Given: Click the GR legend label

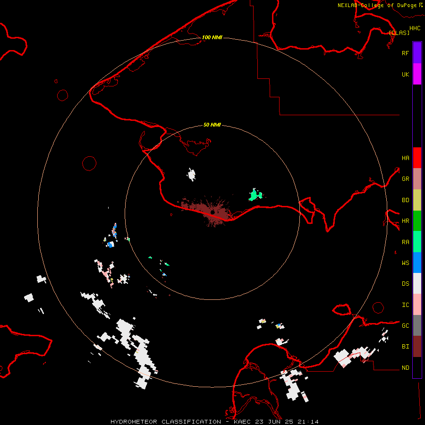Looking at the screenshot, I should [405, 179].
